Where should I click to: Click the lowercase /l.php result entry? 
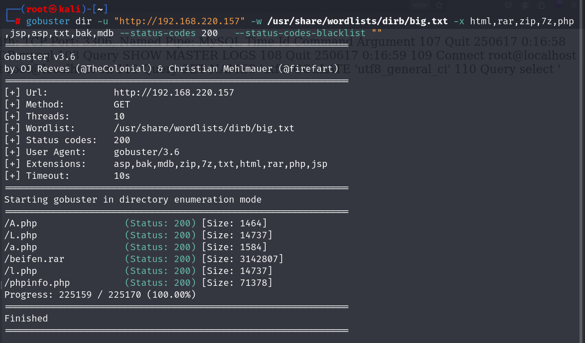pos(21,271)
